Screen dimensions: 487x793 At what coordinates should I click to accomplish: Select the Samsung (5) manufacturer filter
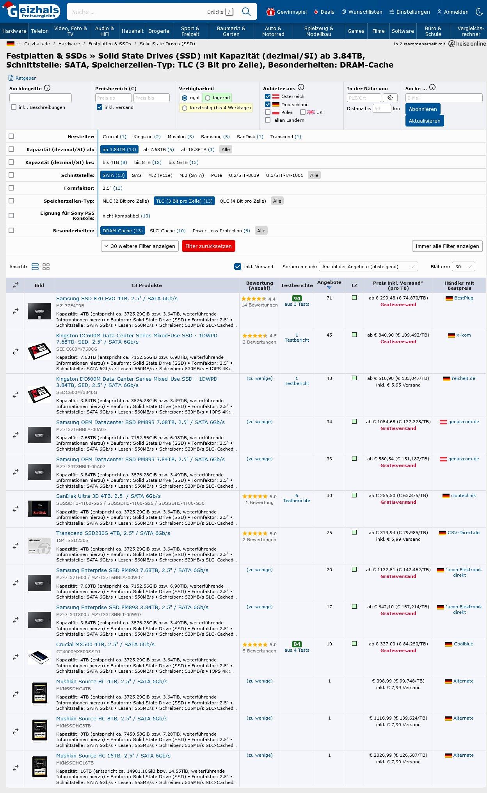tap(215, 137)
